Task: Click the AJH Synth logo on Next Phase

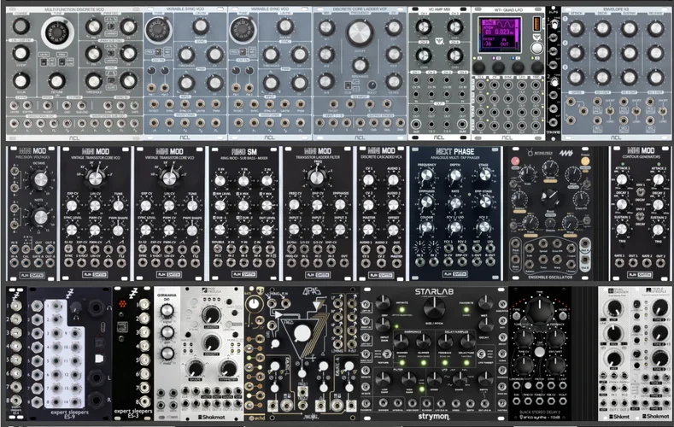Action: (x=454, y=273)
